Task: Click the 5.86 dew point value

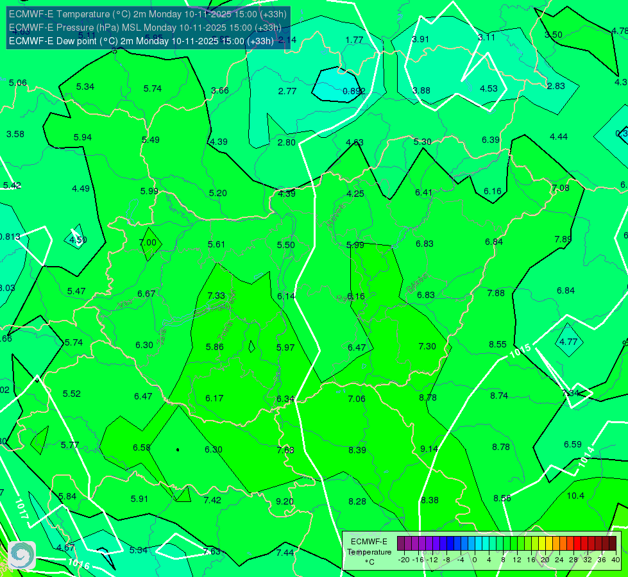Action: point(215,347)
